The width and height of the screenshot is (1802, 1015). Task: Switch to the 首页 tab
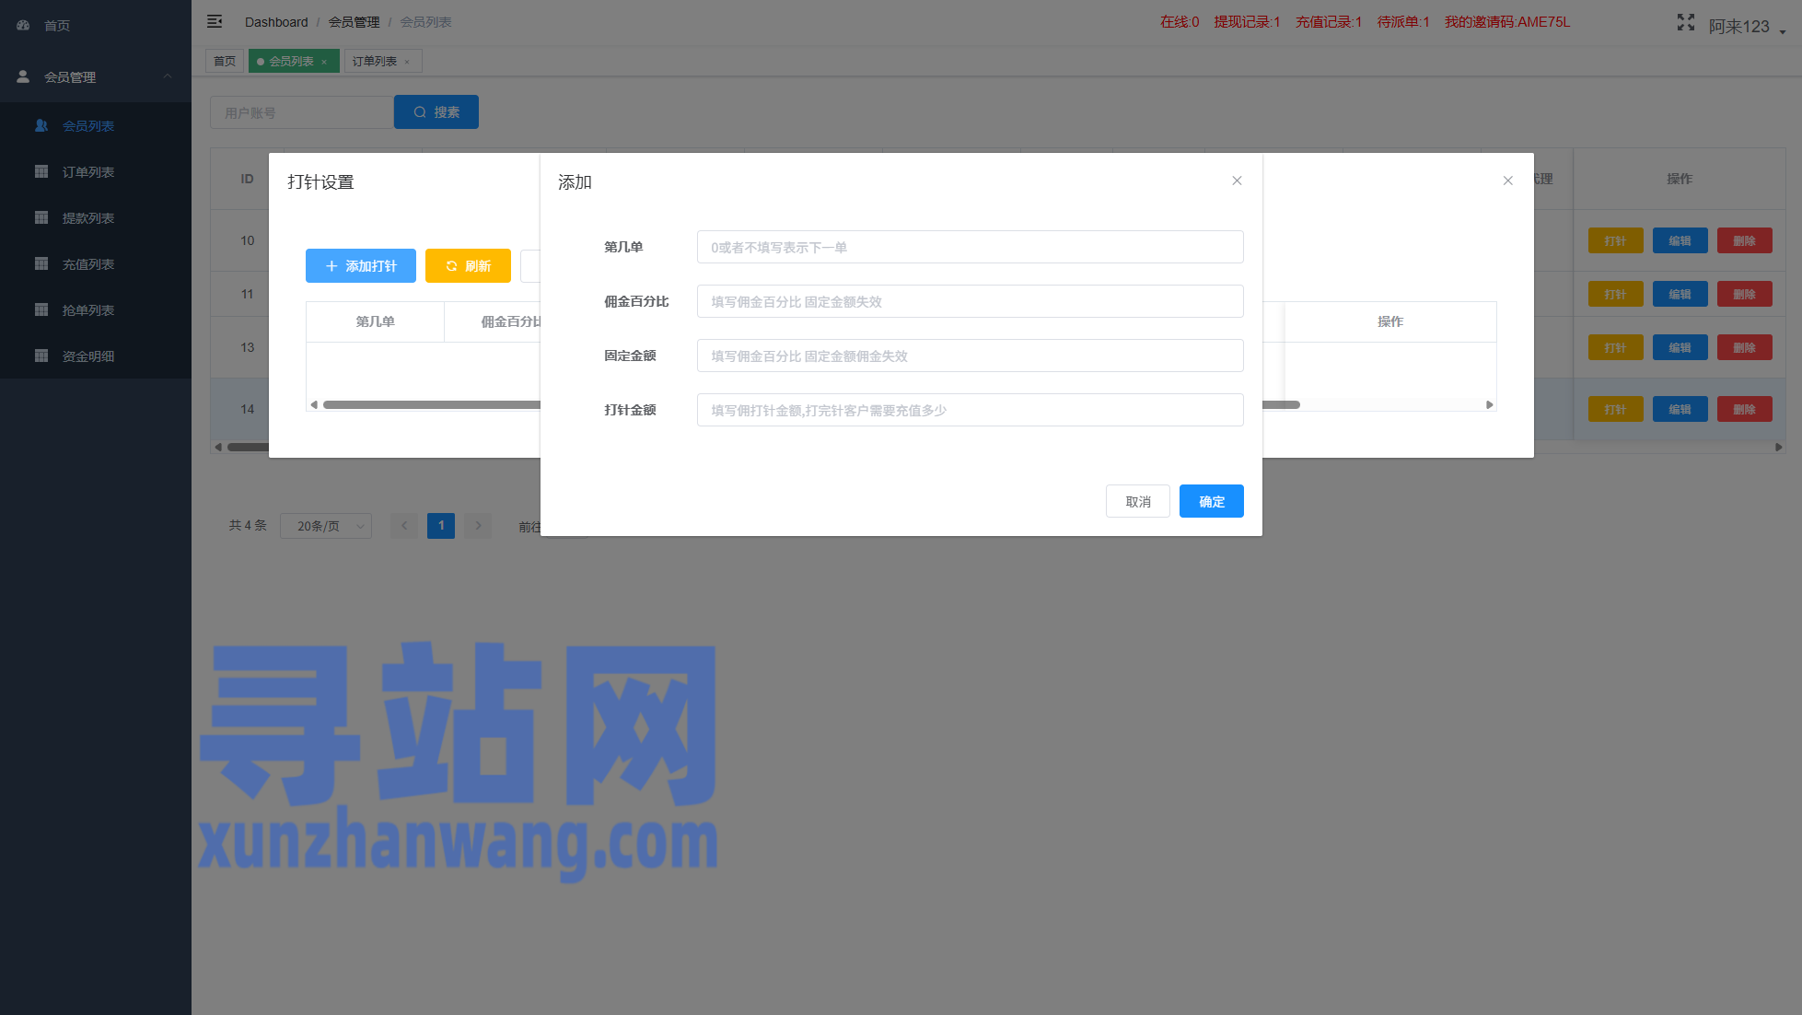pyautogui.click(x=225, y=62)
